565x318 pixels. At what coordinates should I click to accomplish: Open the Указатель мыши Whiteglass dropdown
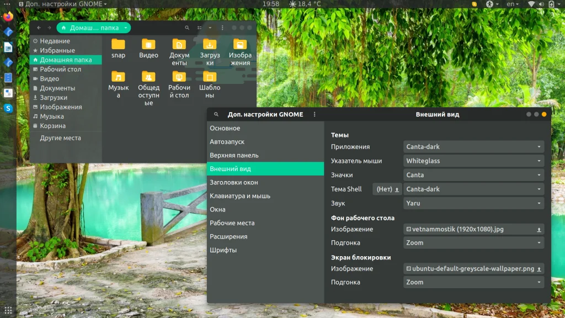[x=473, y=161]
